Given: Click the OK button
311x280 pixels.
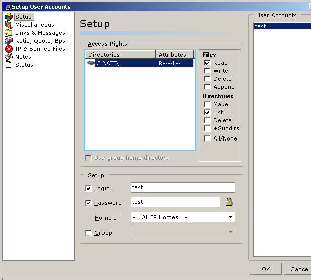Looking at the screenshot, I should pos(266,269).
